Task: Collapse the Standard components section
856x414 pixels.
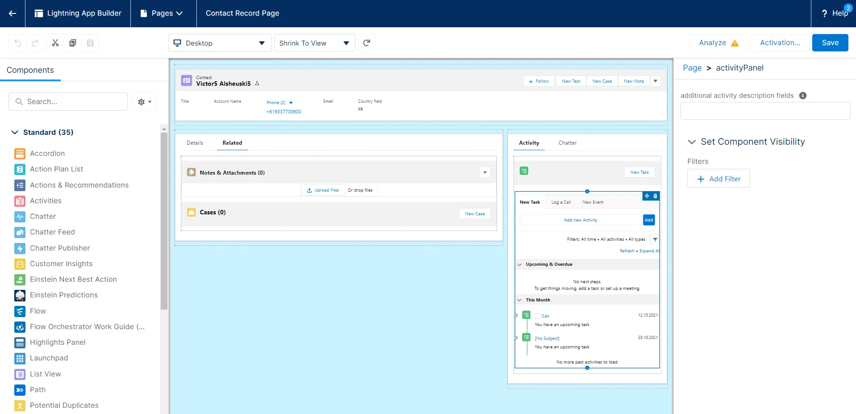Action: click(x=14, y=132)
